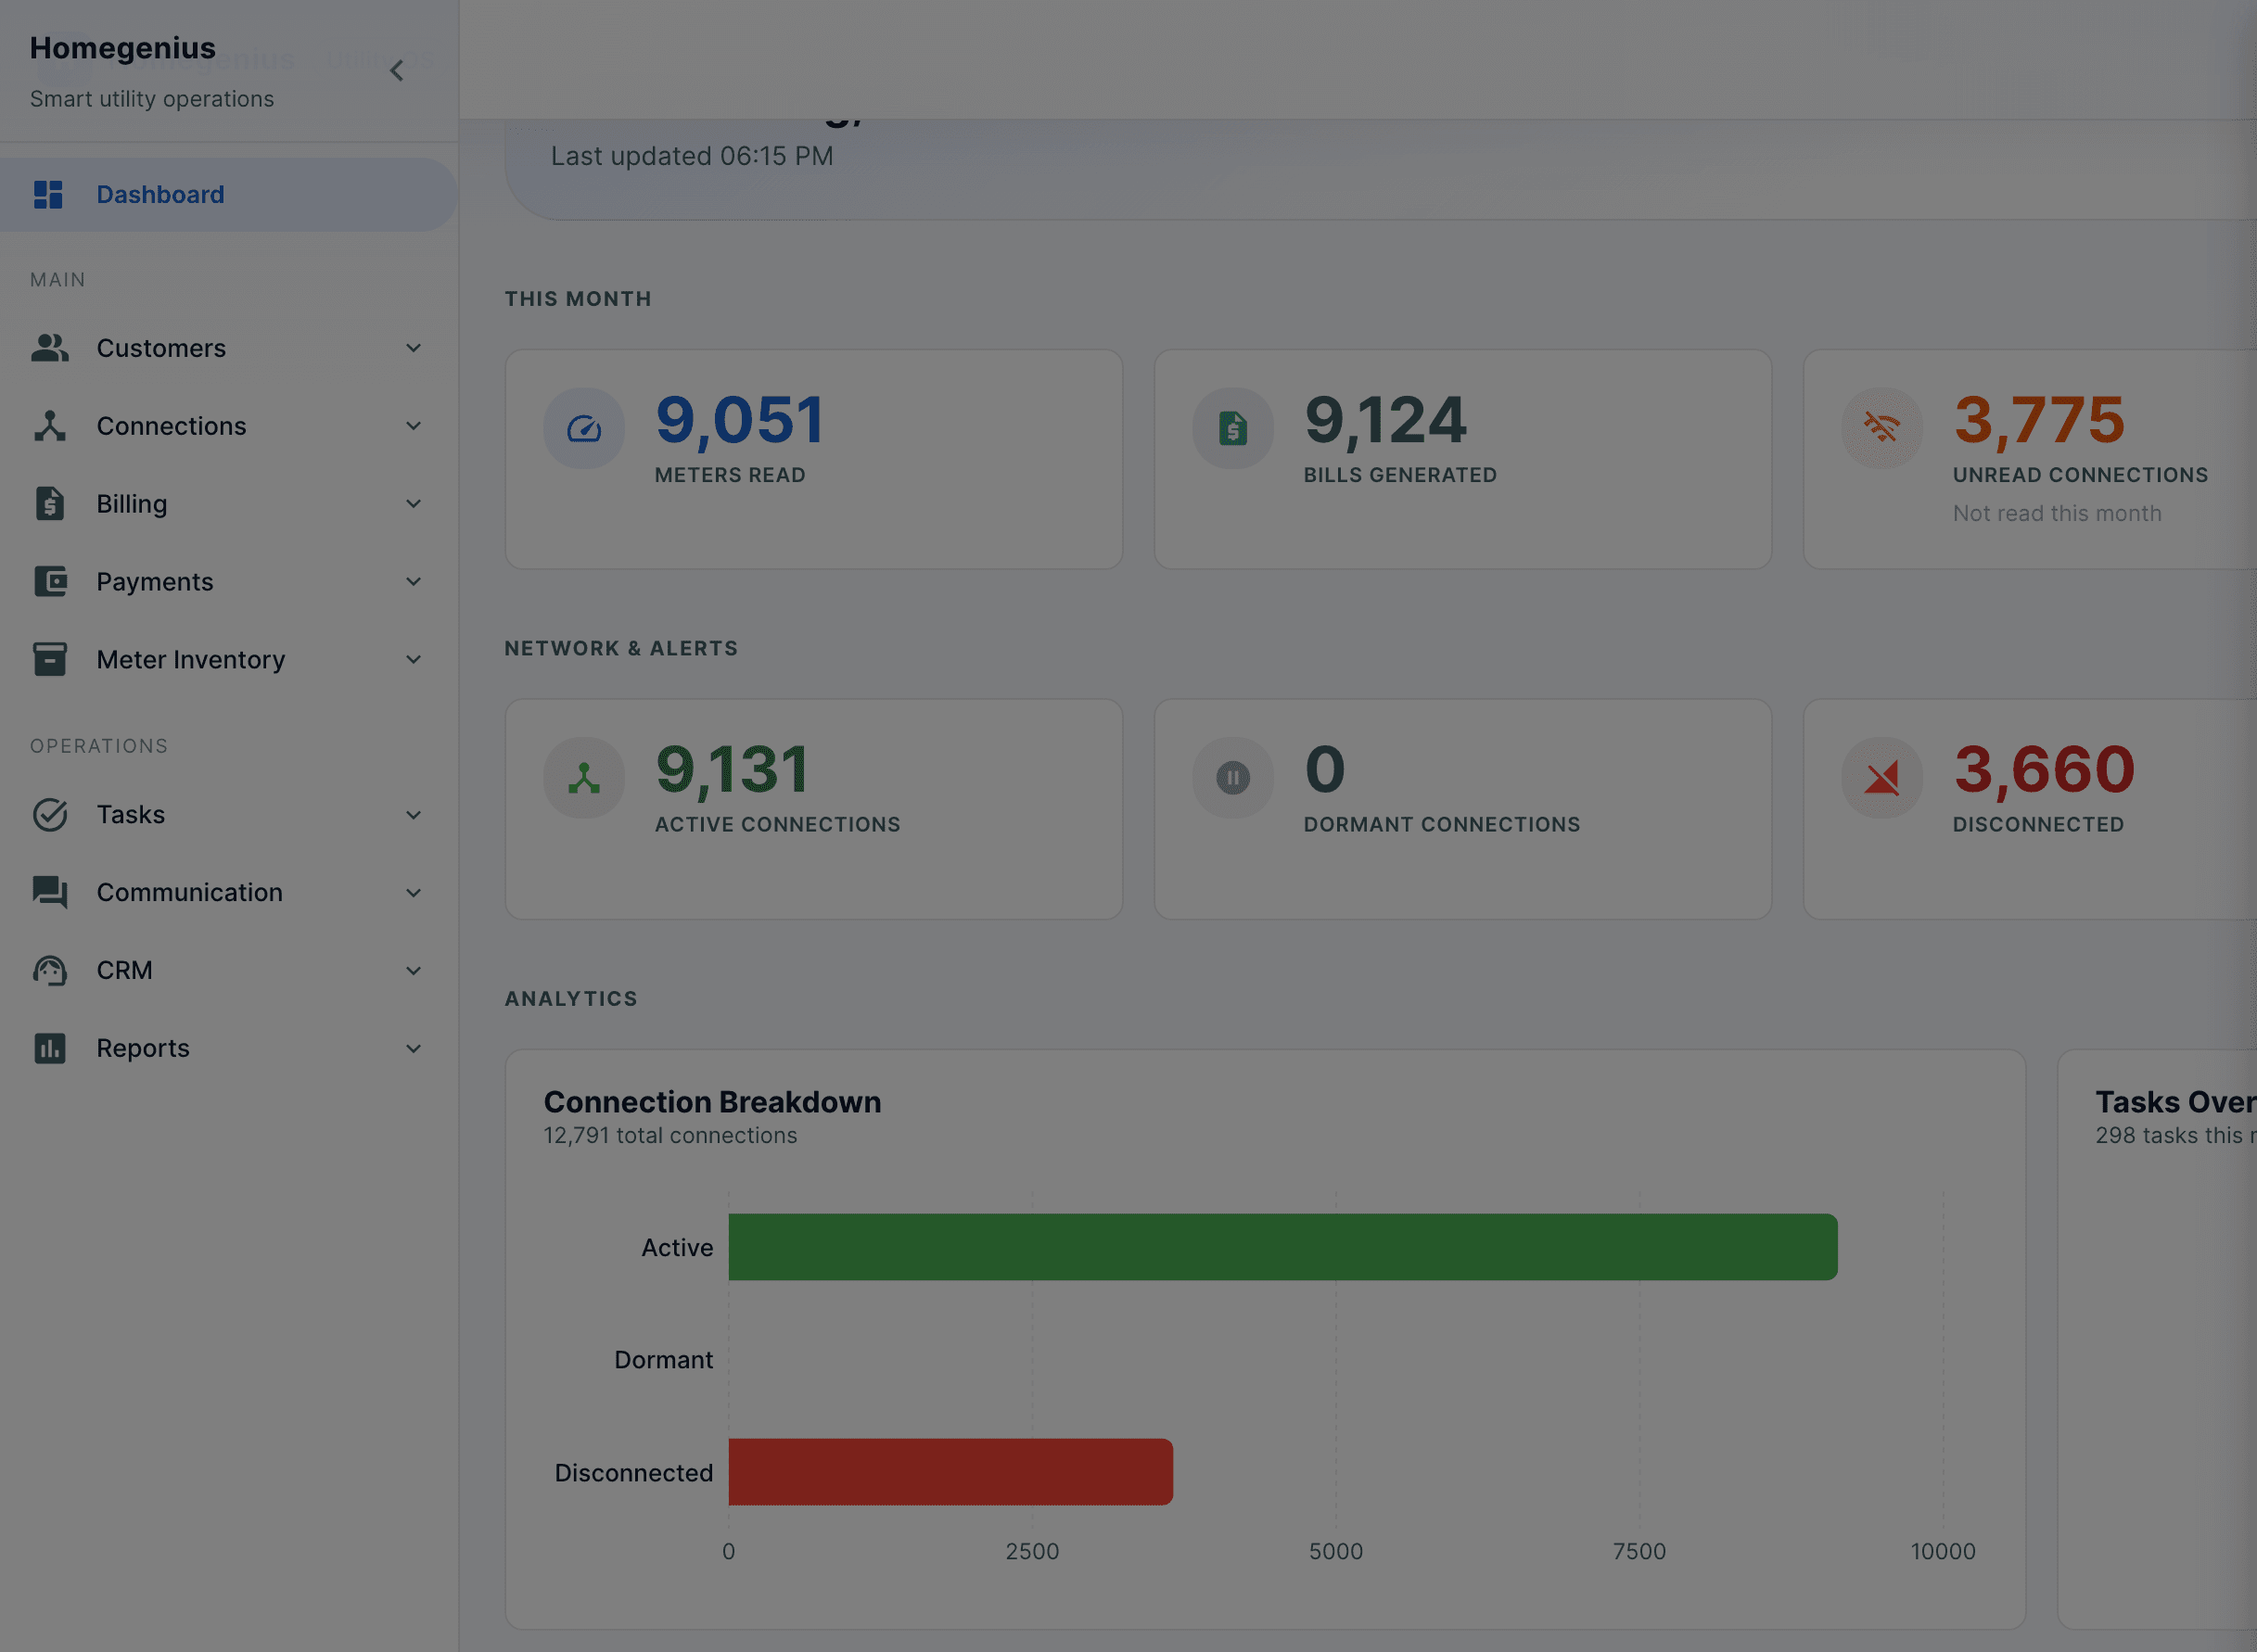Click the 9,124 Bills Generated value
This screenshot has width=2257, height=1652.
tap(1386, 420)
